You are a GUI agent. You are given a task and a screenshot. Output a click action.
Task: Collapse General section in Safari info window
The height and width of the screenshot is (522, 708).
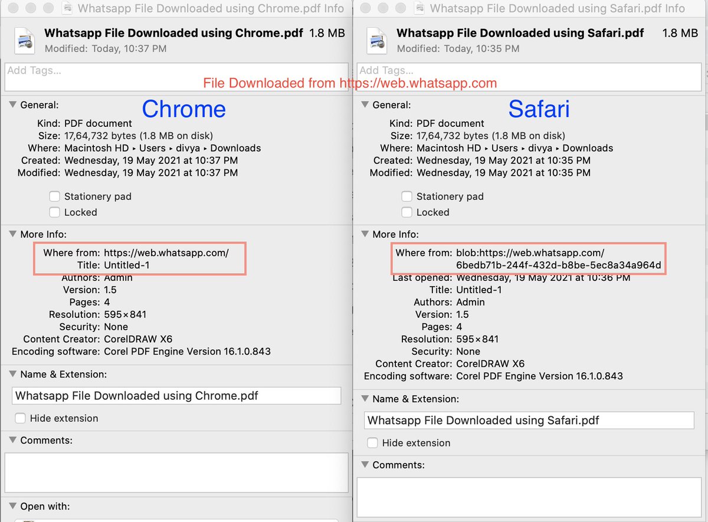365,105
